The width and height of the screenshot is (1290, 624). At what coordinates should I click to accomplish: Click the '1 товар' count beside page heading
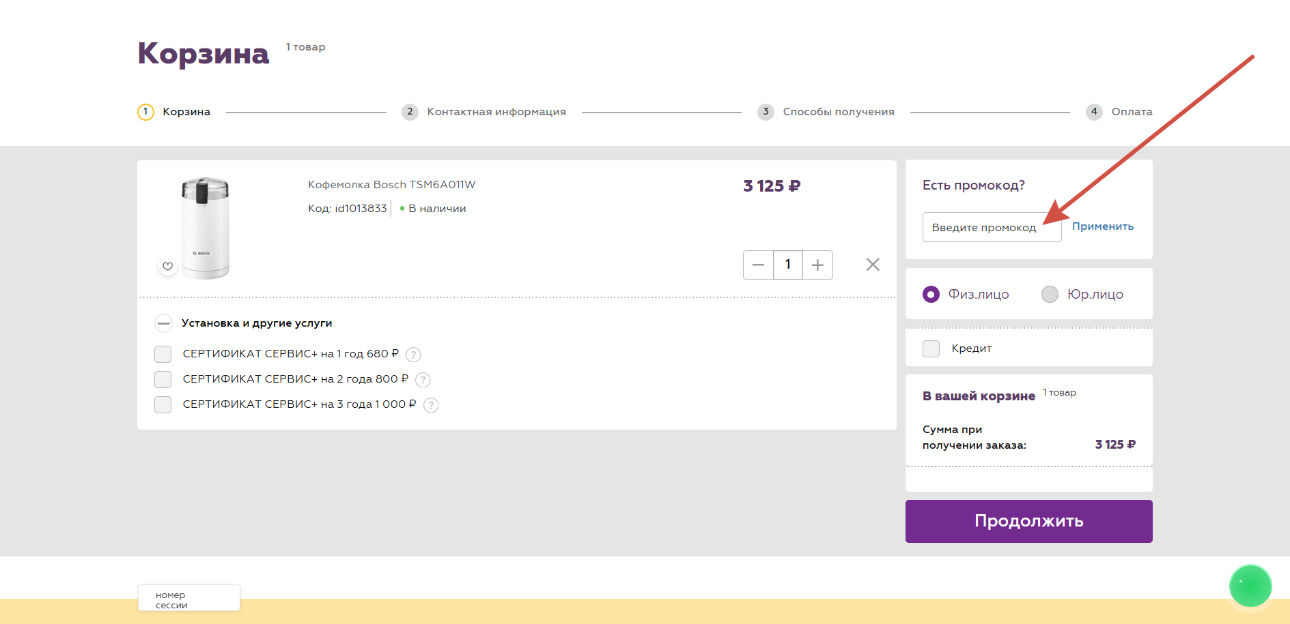tap(305, 47)
